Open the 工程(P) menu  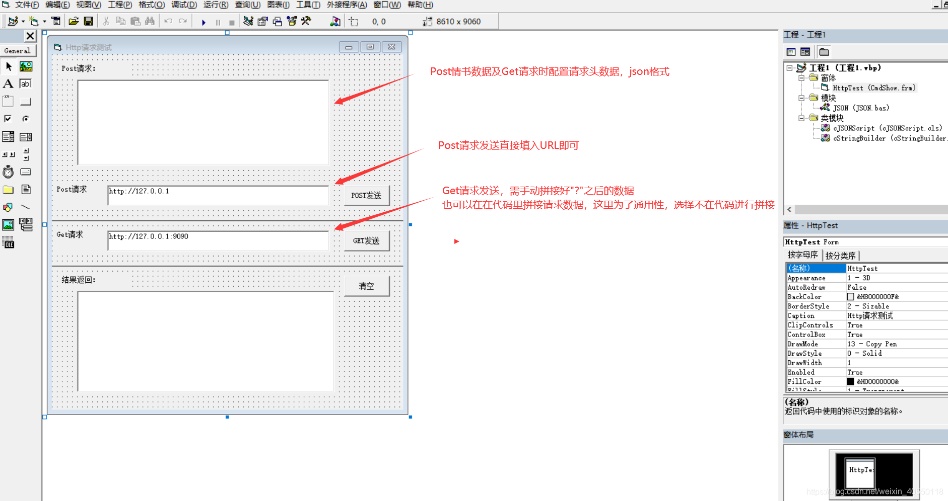[x=120, y=5]
